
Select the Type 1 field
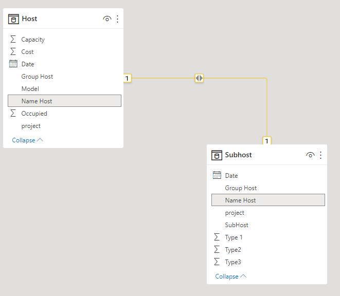click(x=268, y=237)
